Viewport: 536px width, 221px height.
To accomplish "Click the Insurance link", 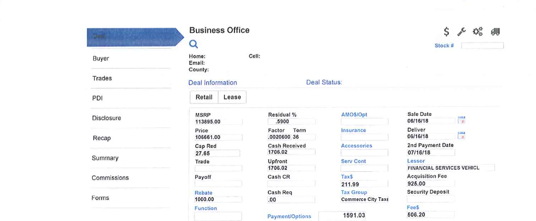I will [353, 130].
